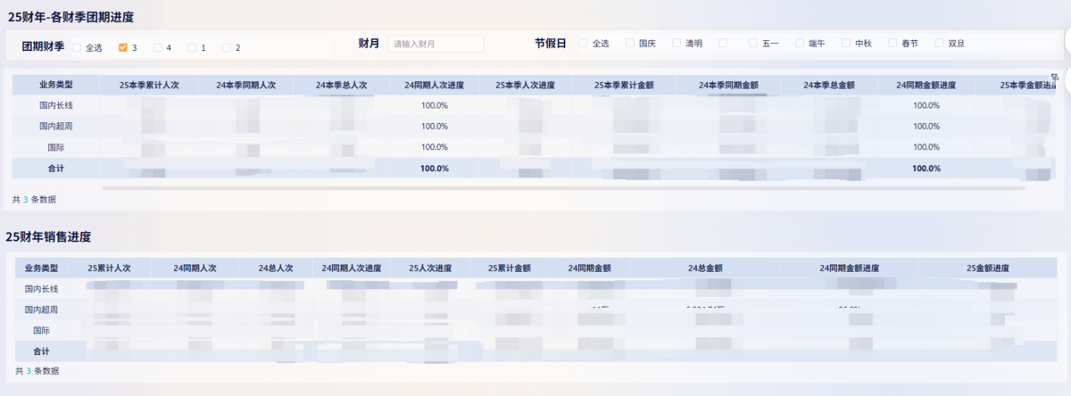Screen dimensions: 1071x396
Task: Select the 25人次进度 column header
Action: click(x=429, y=268)
